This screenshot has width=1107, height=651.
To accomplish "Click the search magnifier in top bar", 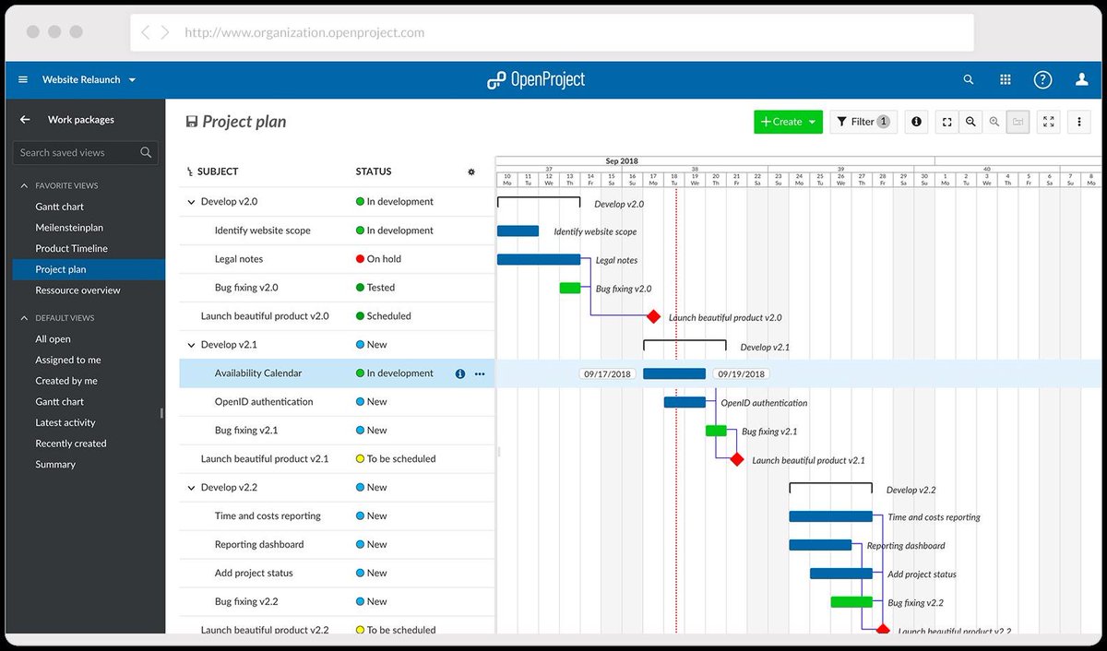I will 969,80.
